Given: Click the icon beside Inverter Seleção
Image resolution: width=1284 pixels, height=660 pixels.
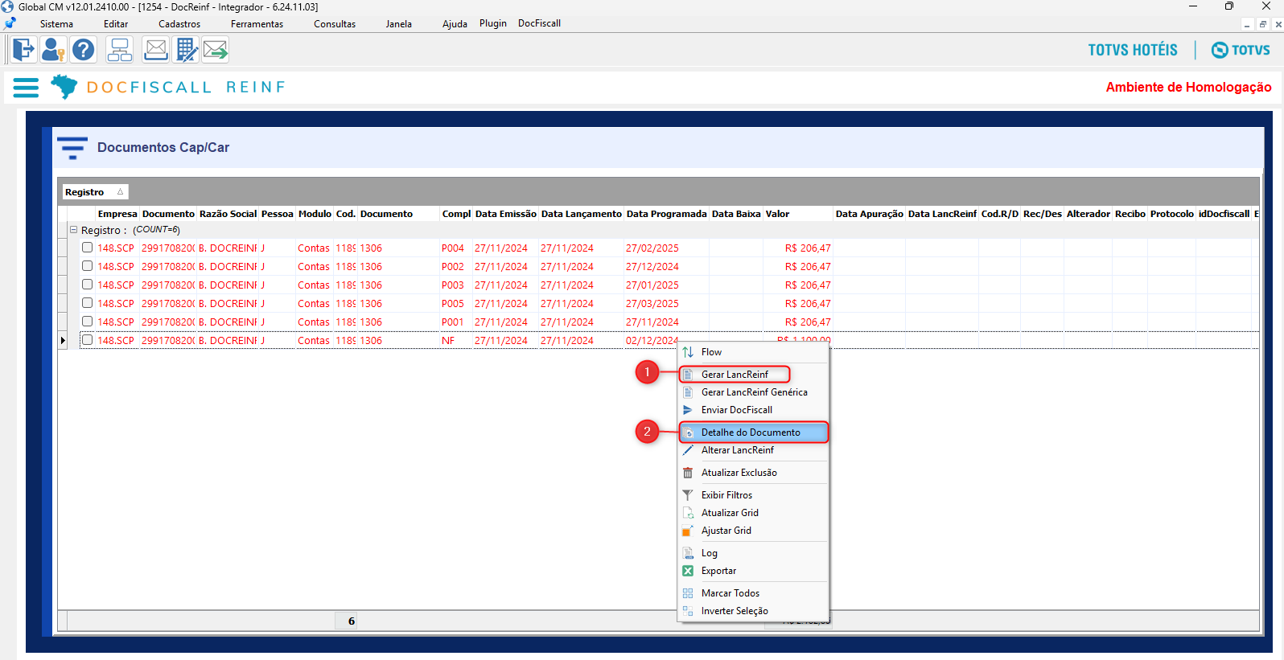Looking at the screenshot, I should [688, 611].
